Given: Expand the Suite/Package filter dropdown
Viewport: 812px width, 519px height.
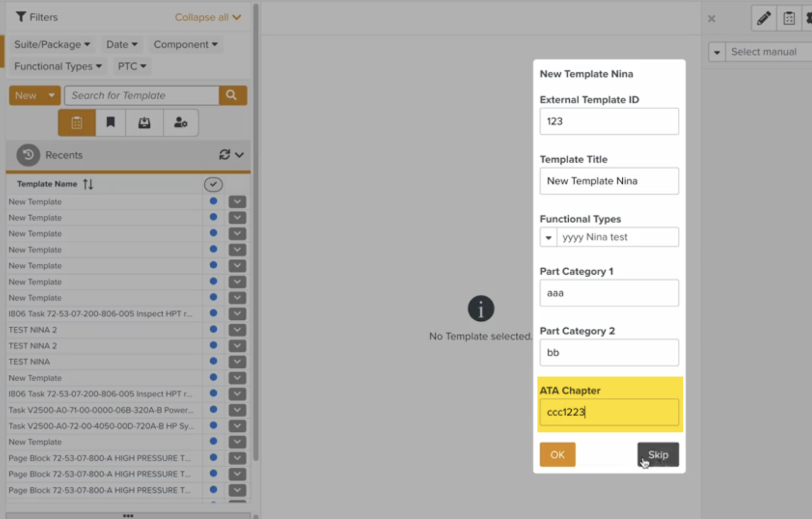Looking at the screenshot, I should 52,45.
